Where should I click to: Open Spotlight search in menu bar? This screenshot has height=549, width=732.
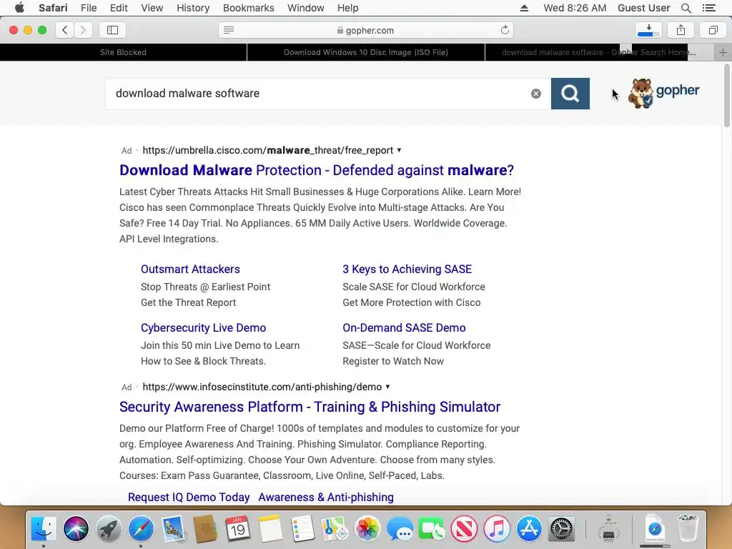pos(686,8)
